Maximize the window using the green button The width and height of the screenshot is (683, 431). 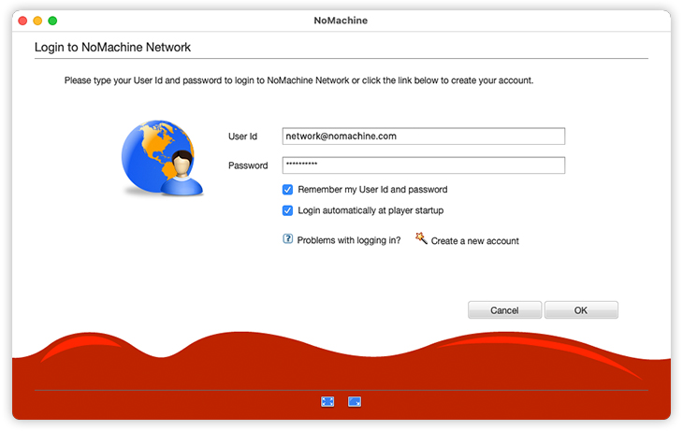click(52, 20)
